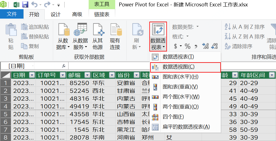276x141 pixels.
Task: Open the quick access toolbar customize arrow
Action: pos(59,5)
